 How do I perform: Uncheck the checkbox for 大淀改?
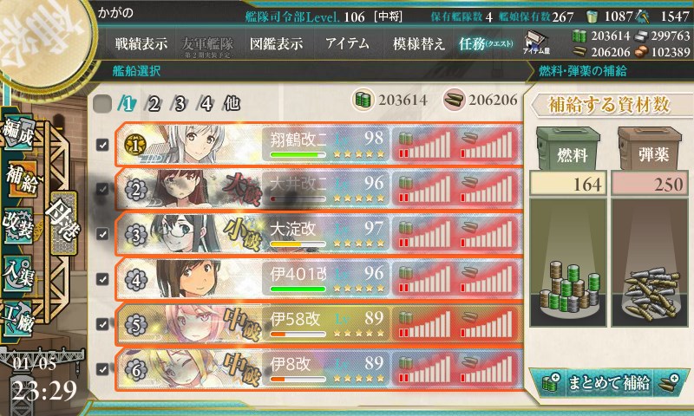coord(102,234)
